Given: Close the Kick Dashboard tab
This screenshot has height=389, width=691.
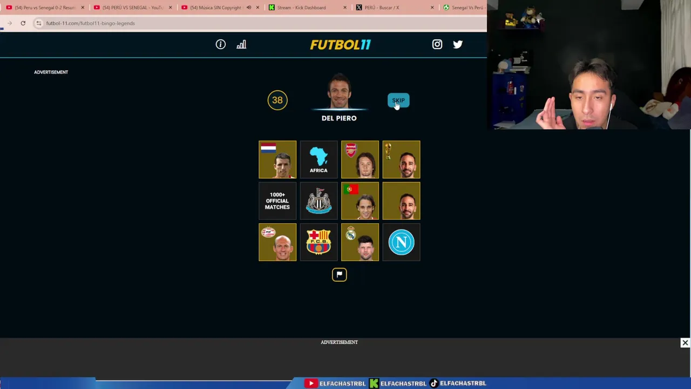Looking at the screenshot, I should (345, 8).
